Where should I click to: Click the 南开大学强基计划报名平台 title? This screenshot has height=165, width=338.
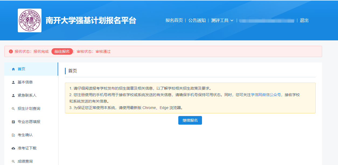91,20
